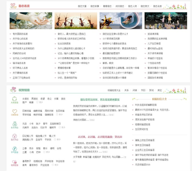
Task: Click the 问候短信 heart outline icon
Action: coord(15,111)
